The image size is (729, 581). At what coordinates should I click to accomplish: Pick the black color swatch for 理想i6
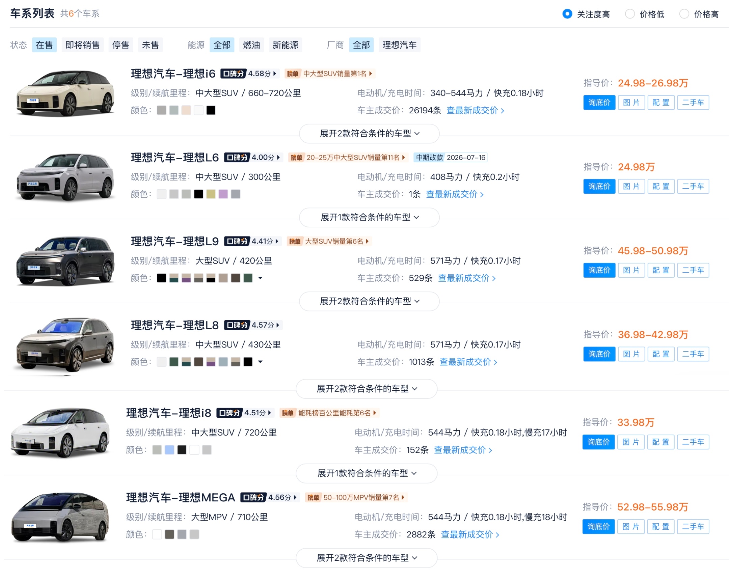click(211, 111)
